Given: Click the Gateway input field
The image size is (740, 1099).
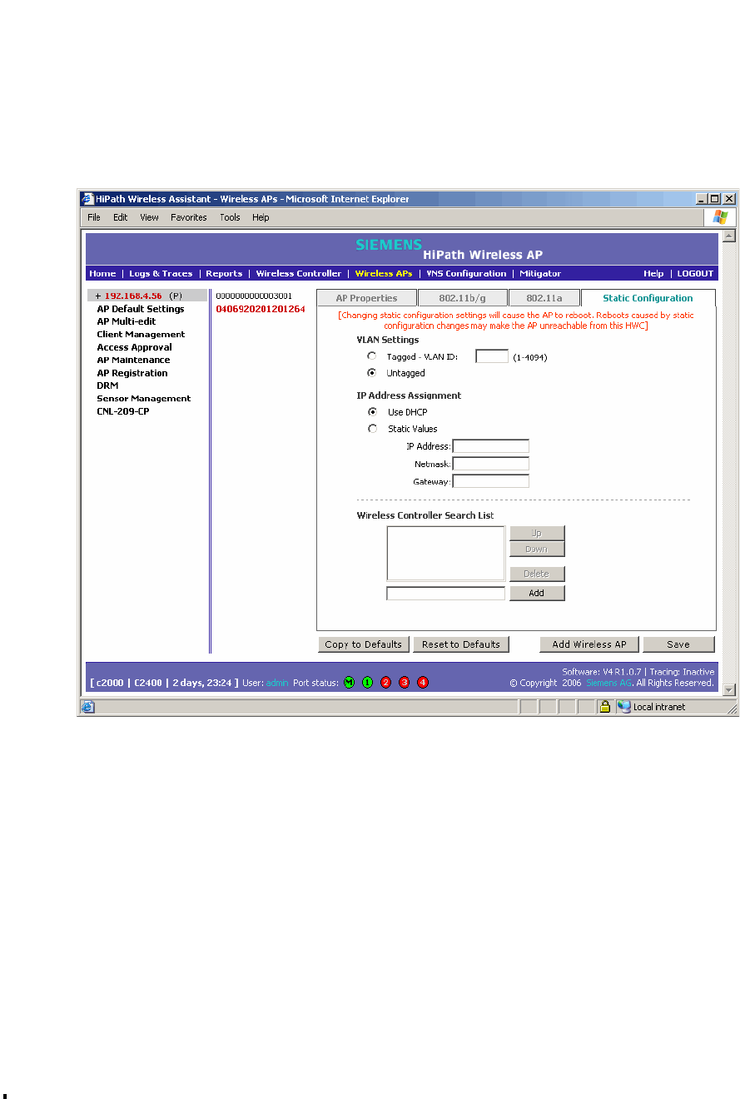Looking at the screenshot, I should 490,481.
